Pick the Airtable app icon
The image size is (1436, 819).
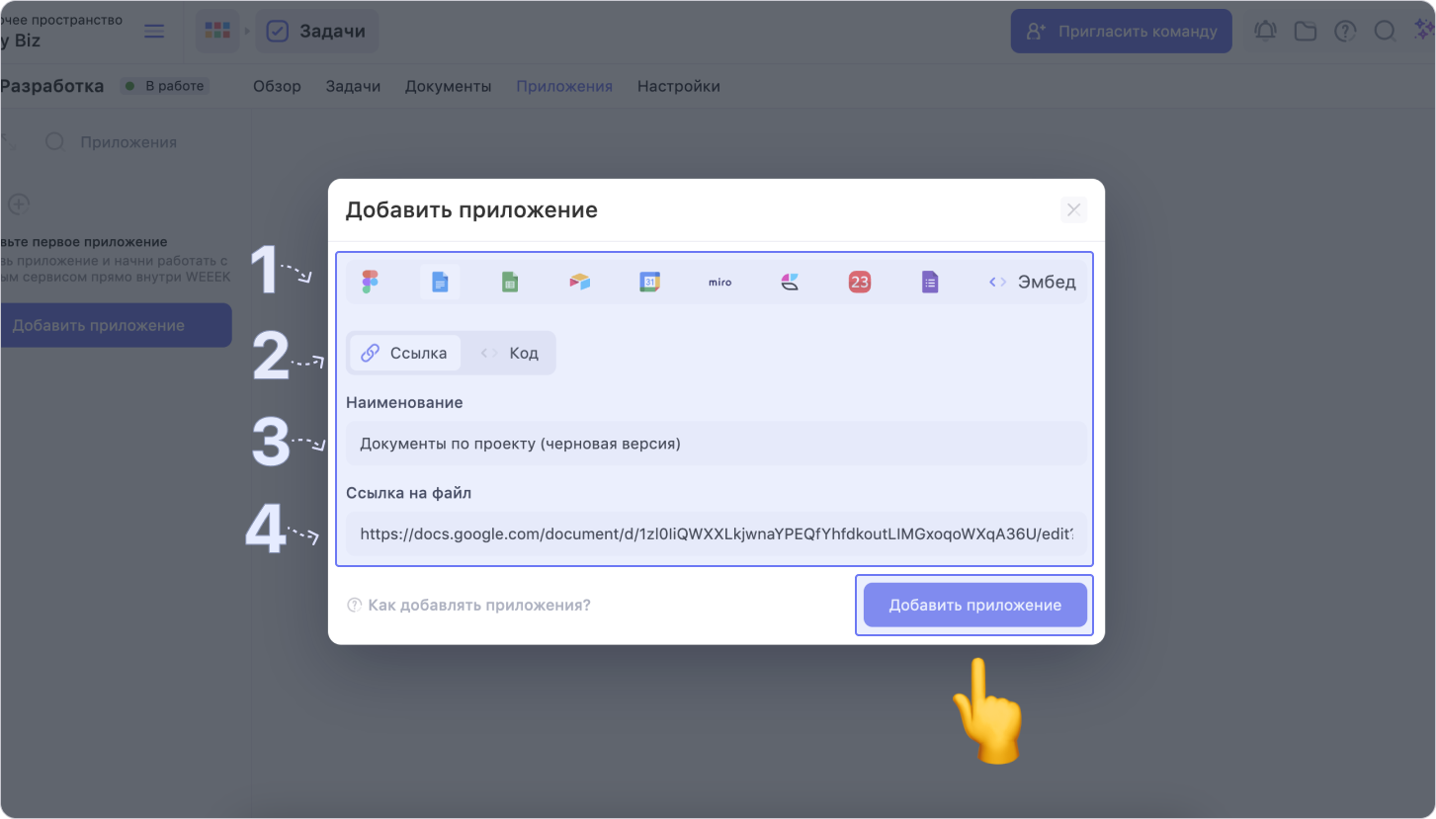pyautogui.click(x=579, y=283)
